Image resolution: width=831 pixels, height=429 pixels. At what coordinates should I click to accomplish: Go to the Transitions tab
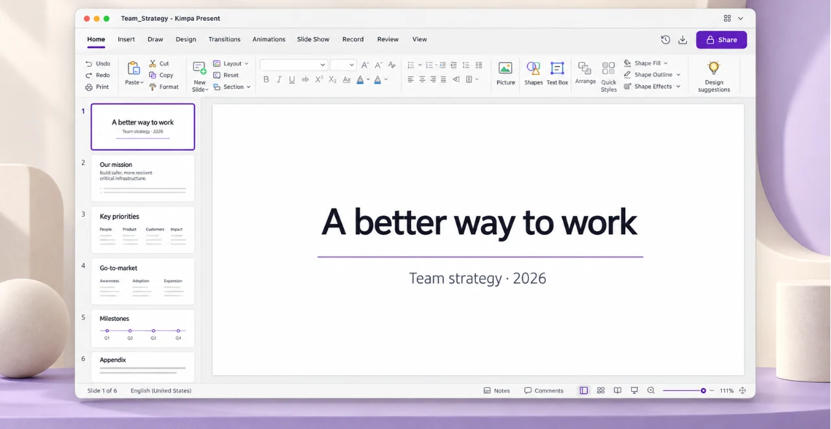tap(224, 40)
